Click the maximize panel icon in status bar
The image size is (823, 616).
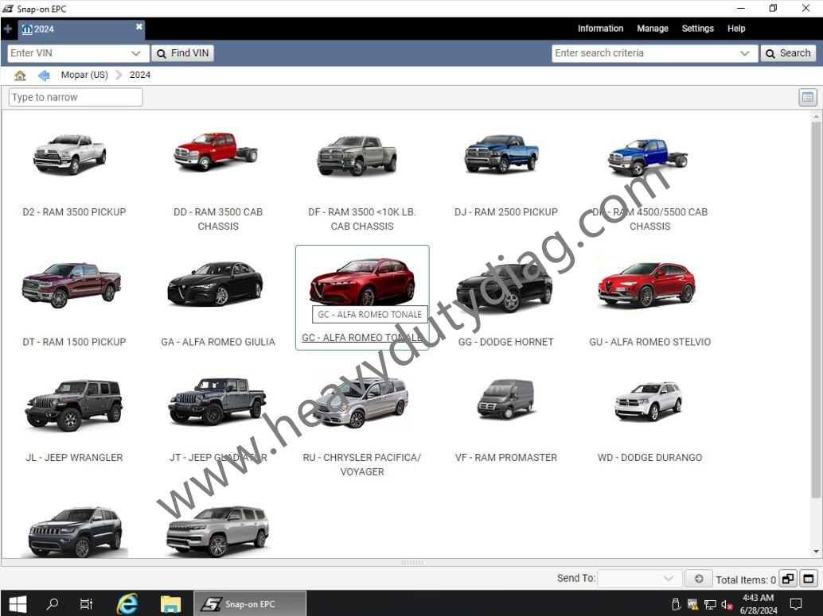pyautogui.click(x=809, y=579)
